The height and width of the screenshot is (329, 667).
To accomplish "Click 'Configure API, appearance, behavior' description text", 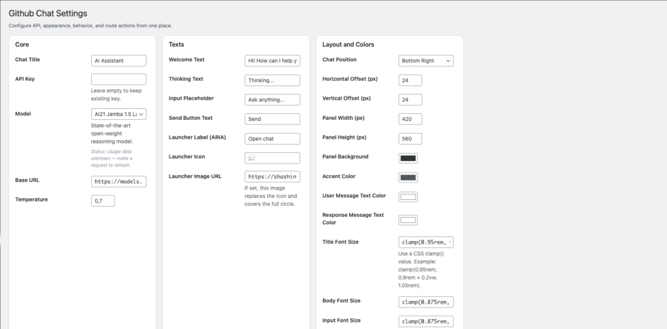I will pos(90,25).
